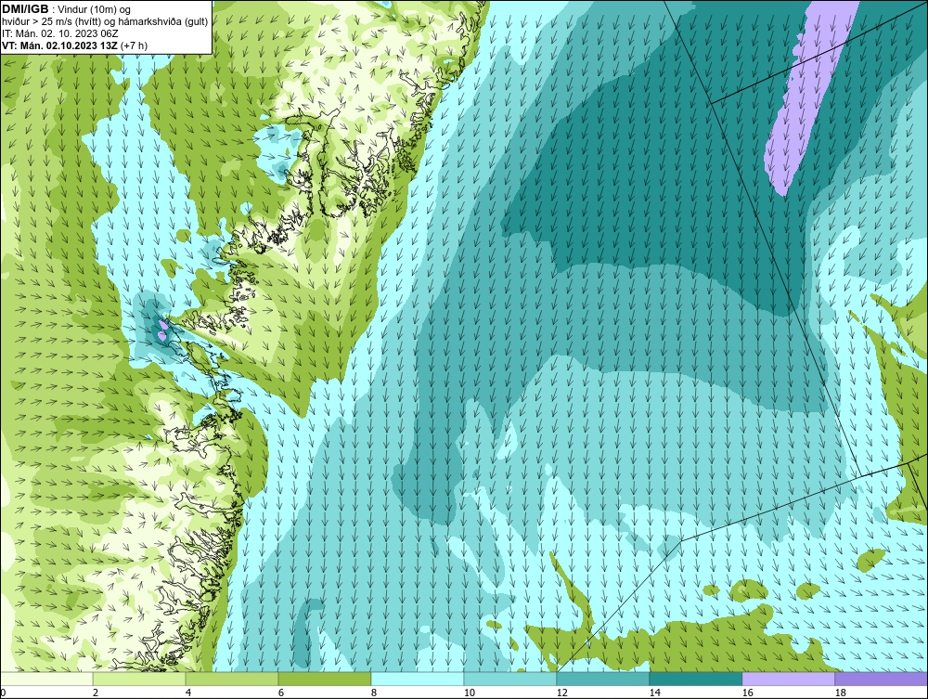
Task: Click the '(+7 h)' forecast offset text
Action: (134, 45)
